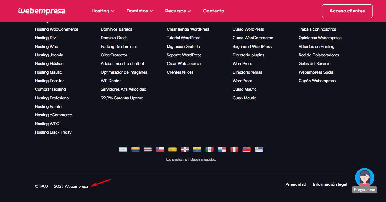This screenshot has height=202, width=386.
Task: Open Servidores Alta Velocidad link
Action: tap(124, 89)
